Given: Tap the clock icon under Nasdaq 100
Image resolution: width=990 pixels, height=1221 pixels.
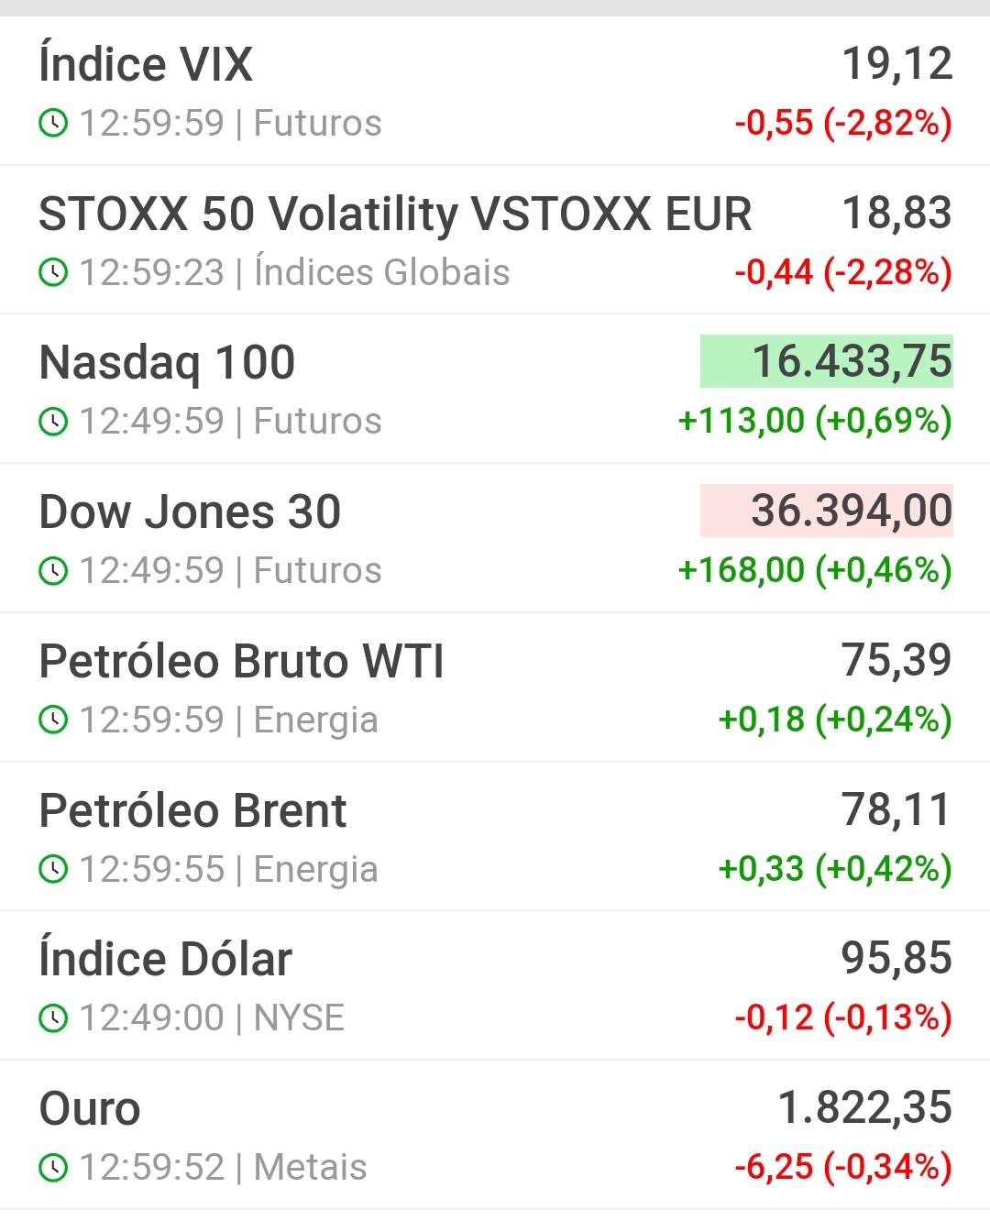Looking at the screenshot, I should point(53,422).
